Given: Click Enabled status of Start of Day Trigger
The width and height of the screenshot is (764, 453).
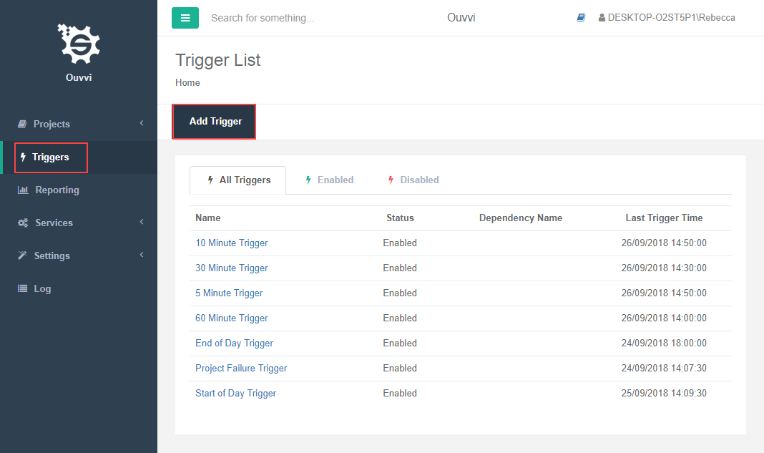Looking at the screenshot, I should click(x=400, y=393).
